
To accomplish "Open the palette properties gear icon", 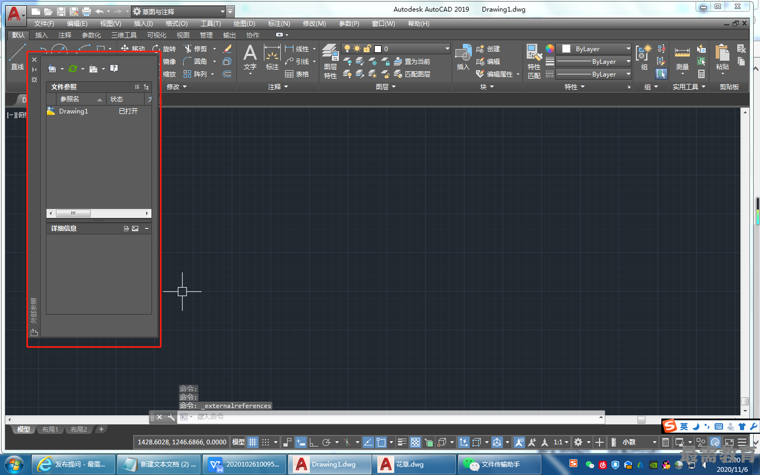I will (34, 80).
